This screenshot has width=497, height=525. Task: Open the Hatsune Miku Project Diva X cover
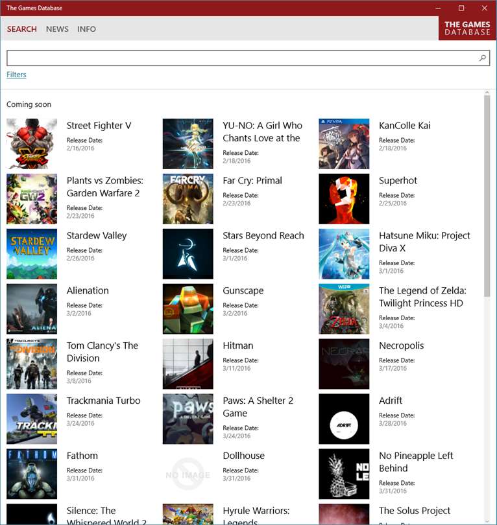pos(344,254)
